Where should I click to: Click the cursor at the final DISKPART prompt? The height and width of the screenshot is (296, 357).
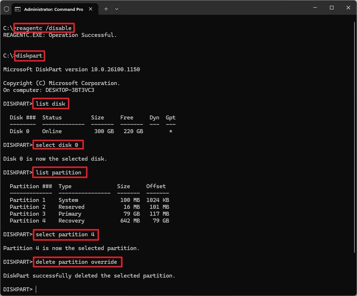pos(36,289)
